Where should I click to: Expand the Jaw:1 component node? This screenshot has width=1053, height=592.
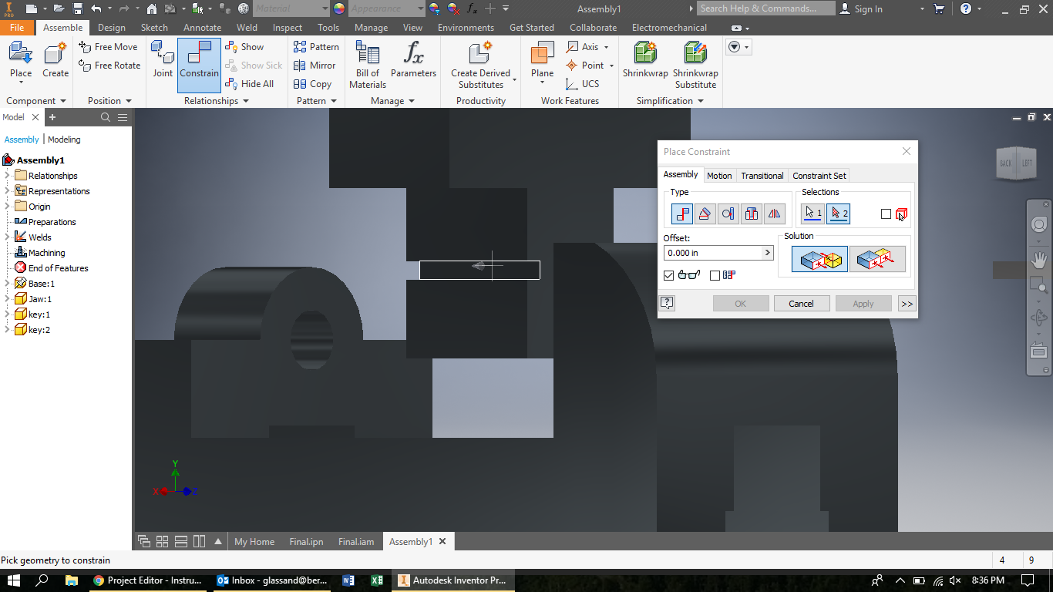(x=7, y=299)
